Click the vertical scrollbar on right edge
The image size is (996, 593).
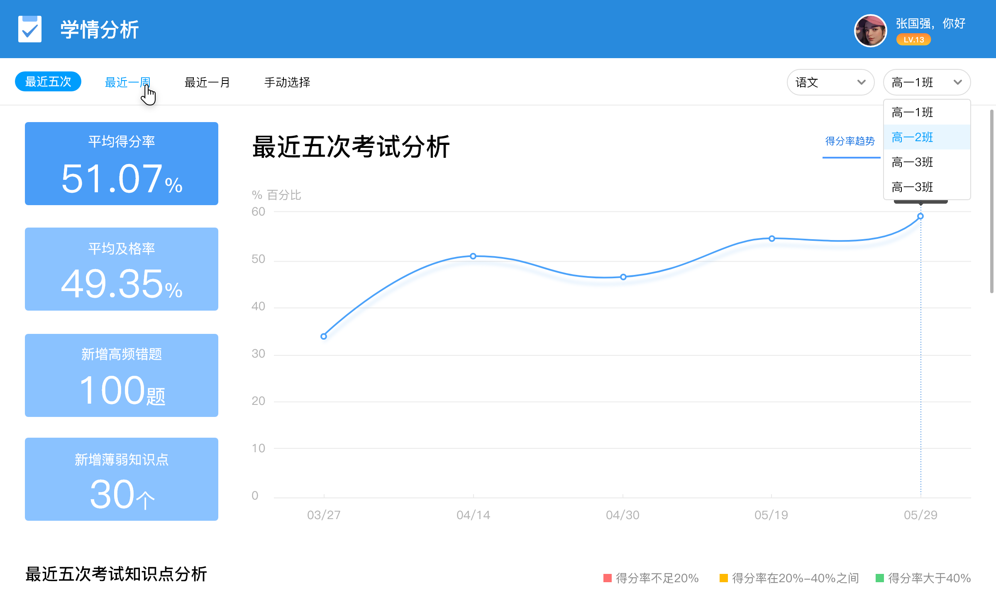[991, 201]
